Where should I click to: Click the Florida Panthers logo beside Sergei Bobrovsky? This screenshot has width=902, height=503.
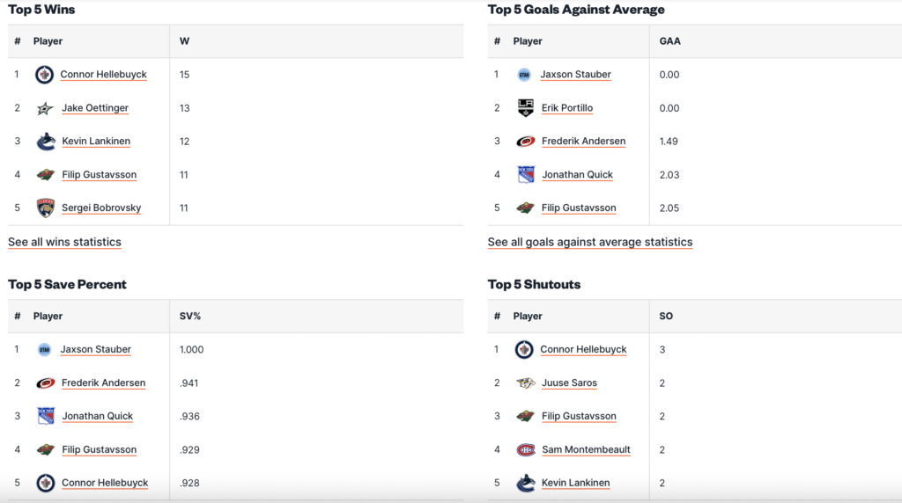45,208
